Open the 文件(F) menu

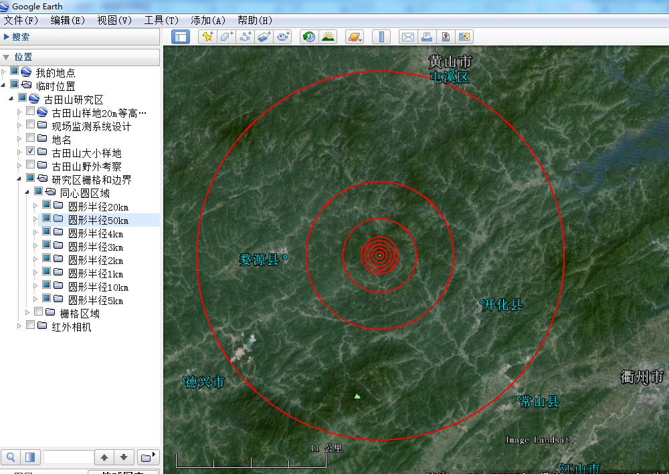(x=21, y=20)
